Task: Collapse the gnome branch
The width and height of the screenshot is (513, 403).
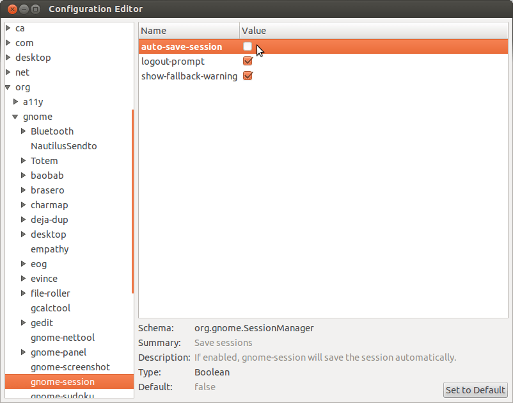Action: pyautogui.click(x=15, y=117)
